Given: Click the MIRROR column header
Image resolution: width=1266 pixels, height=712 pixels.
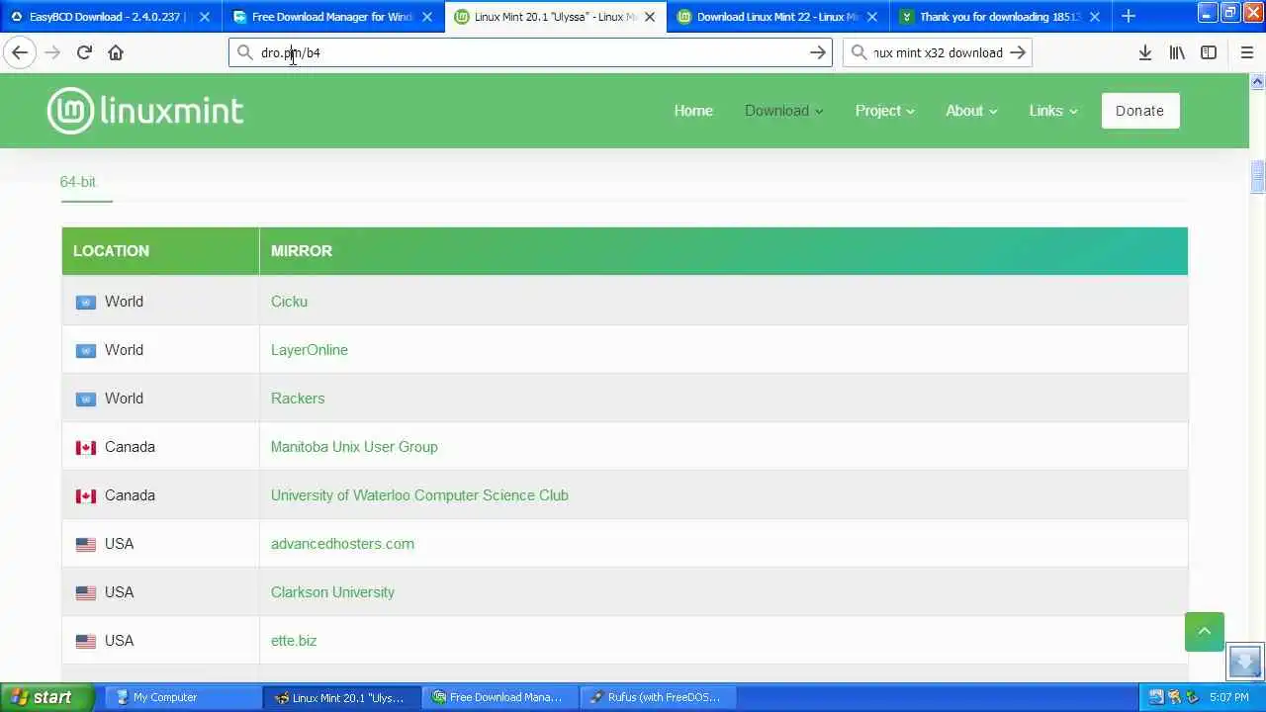Looking at the screenshot, I should pyautogui.click(x=723, y=251).
